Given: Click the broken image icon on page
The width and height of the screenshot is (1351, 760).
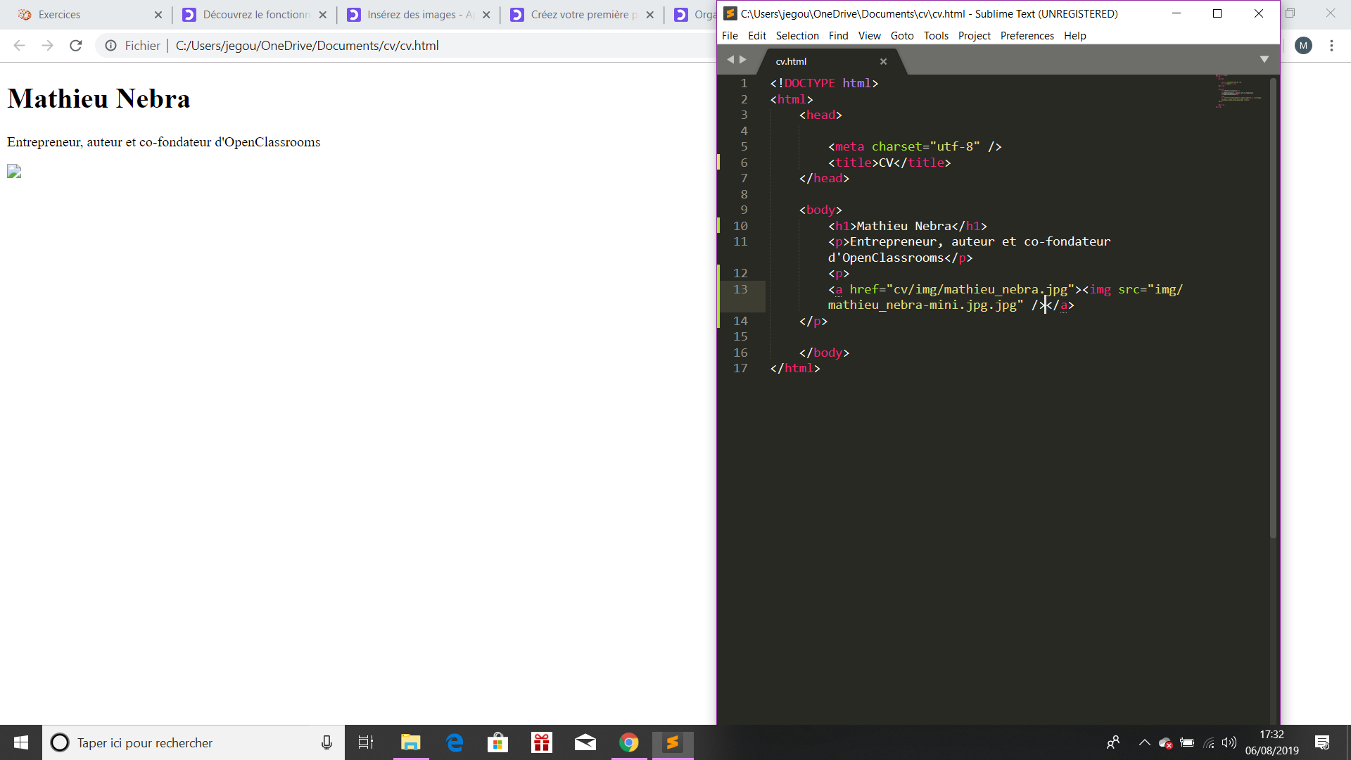Looking at the screenshot, I should pos(14,172).
